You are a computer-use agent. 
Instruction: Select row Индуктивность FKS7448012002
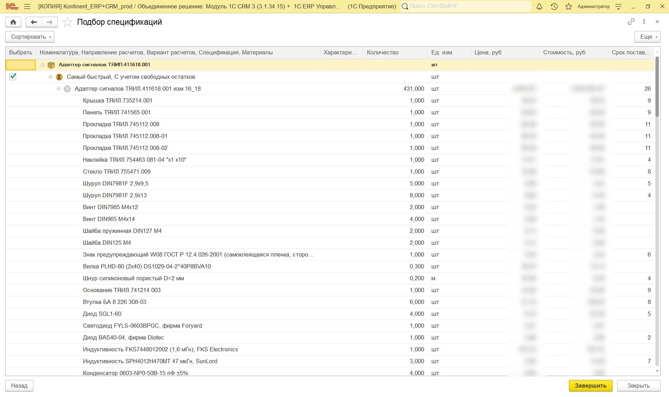pos(330,350)
